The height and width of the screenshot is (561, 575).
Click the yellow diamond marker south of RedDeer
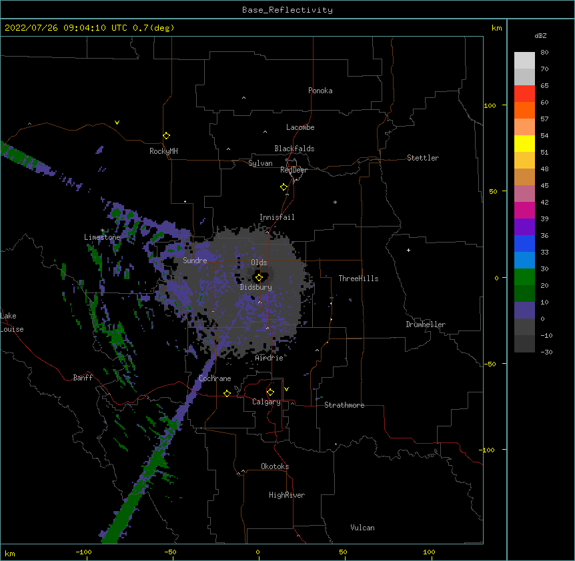pyautogui.click(x=283, y=187)
